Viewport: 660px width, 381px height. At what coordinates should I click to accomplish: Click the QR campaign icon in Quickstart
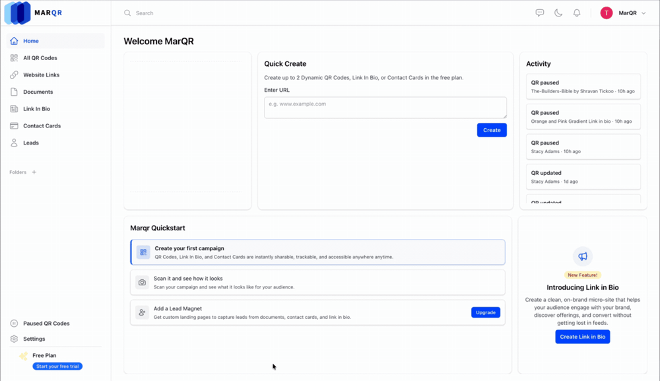tap(143, 252)
